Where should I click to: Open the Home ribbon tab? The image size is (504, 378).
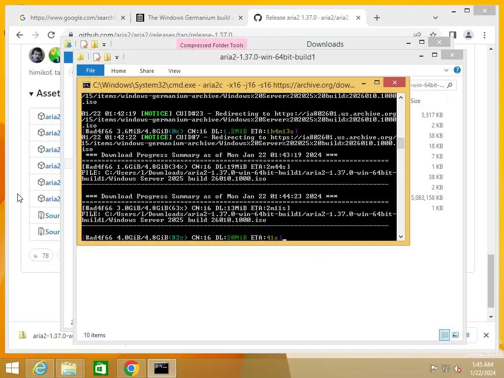(x=118, y=71)
